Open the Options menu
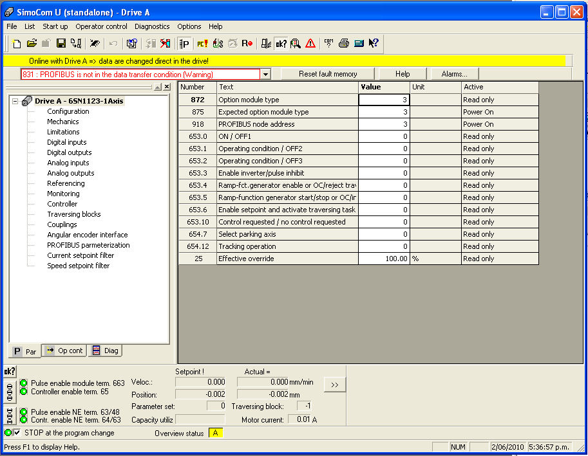This screenshot has width=588, height=456. click(x=189, y=26)
